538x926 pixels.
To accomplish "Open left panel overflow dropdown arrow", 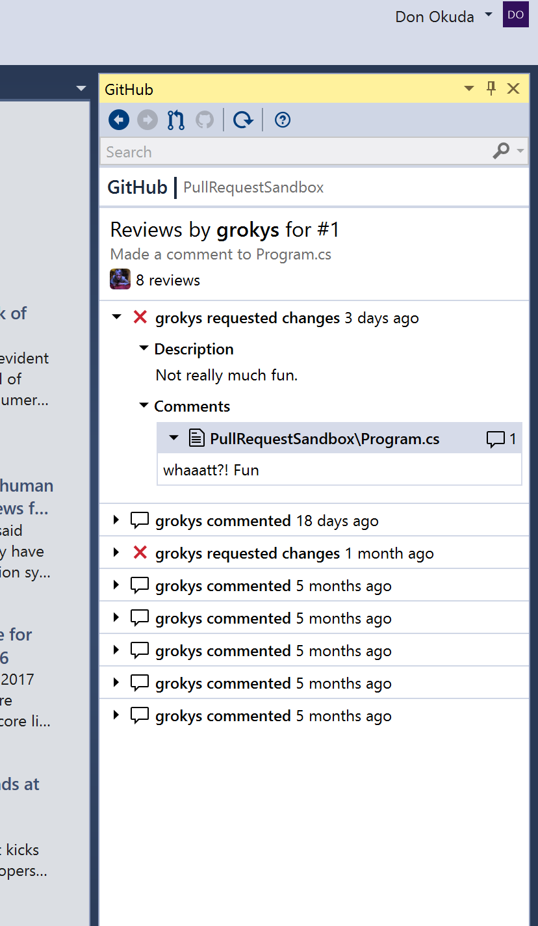I will point(81,88).
